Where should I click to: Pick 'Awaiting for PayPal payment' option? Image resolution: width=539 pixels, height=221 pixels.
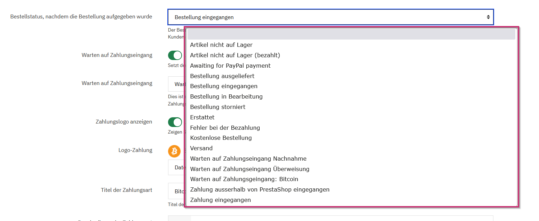[x=230, y=66]
